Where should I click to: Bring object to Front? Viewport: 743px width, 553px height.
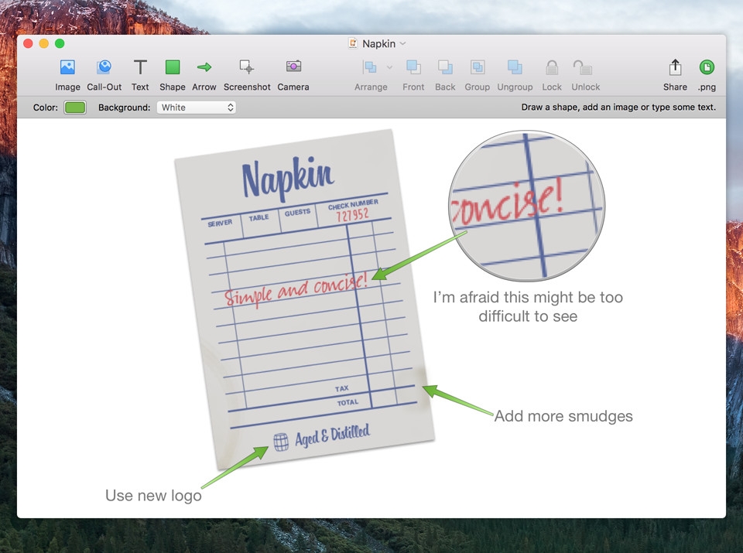click(x=413, y=67)
